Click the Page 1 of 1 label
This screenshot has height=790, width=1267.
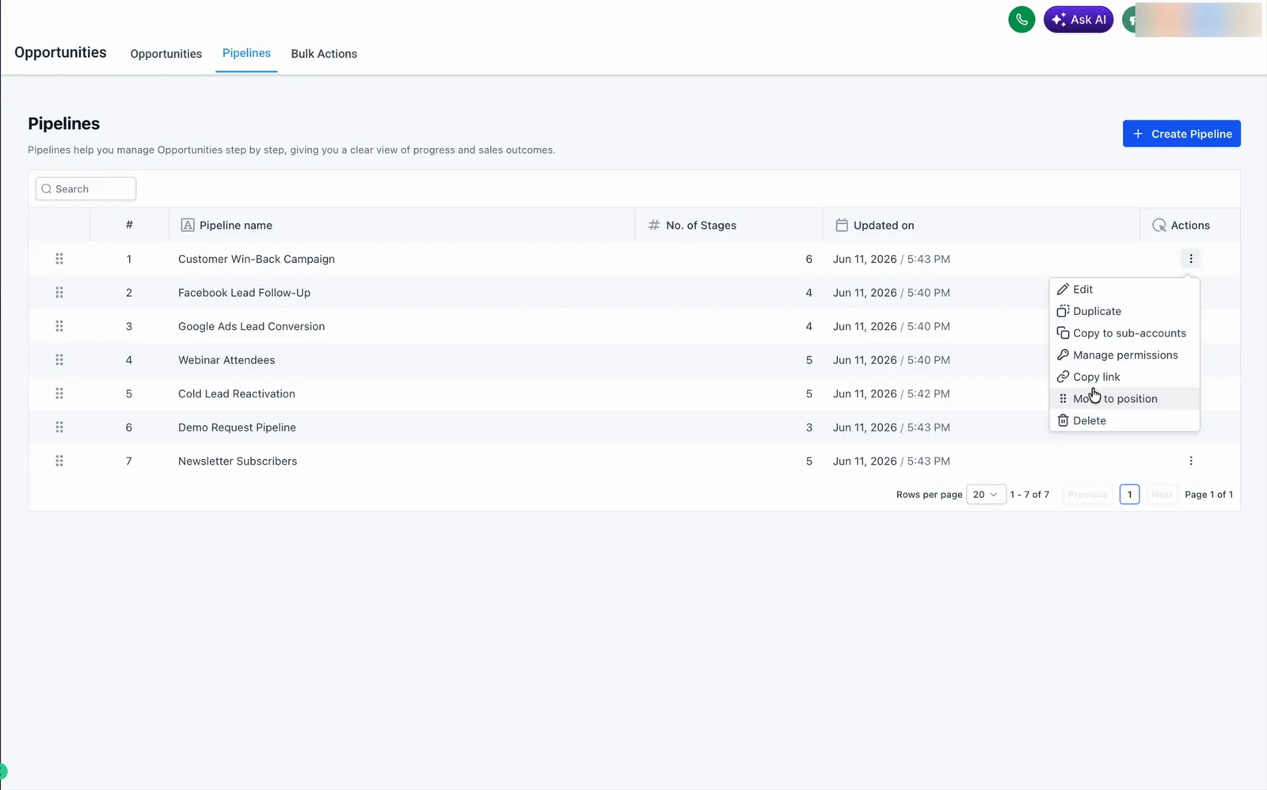pyautogui.click(x=1208, y=495)
